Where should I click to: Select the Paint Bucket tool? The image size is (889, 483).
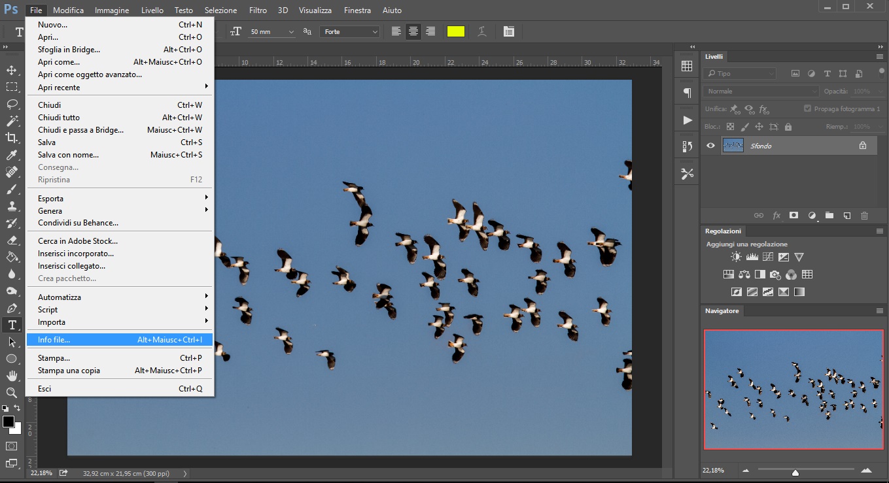12,257
